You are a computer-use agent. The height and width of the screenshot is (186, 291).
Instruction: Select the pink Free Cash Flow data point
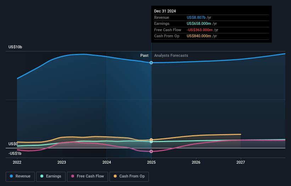[151, 152]
